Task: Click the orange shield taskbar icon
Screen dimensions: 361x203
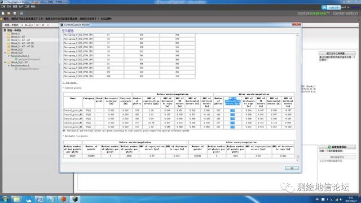Action: pos(64,199)
